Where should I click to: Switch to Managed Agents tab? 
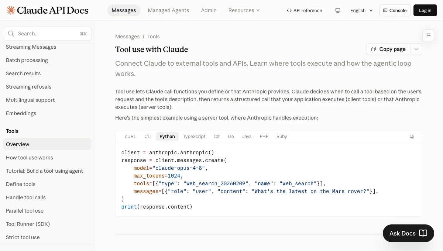tap(168, 10)
